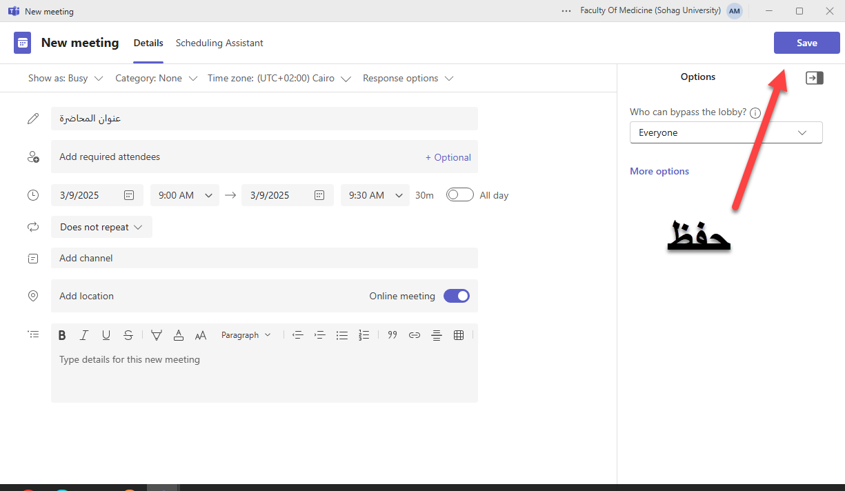Insert a table in meeting details
Screen dimensions: 845x491
[x=459, y=335]
